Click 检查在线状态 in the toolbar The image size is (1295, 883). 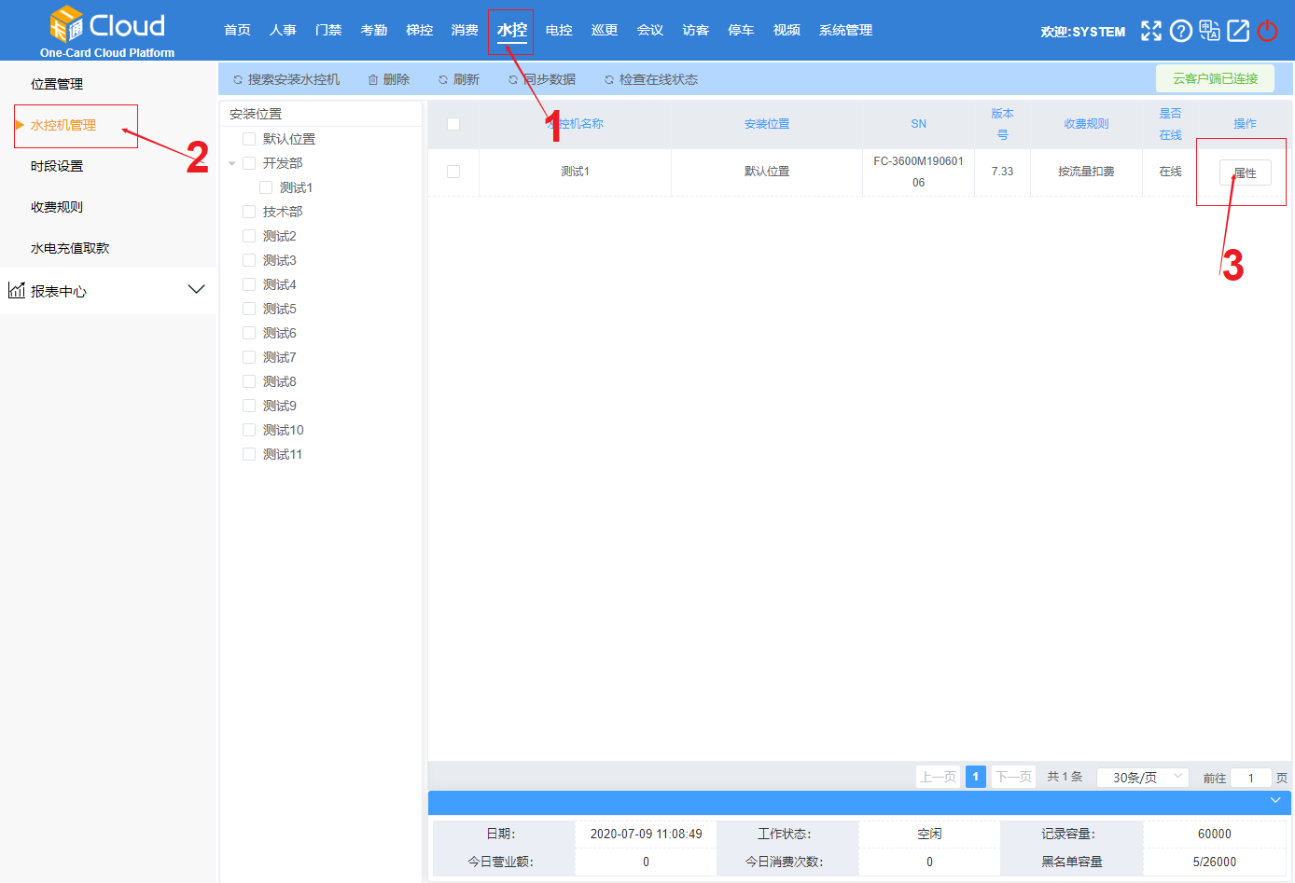(651, 79)
